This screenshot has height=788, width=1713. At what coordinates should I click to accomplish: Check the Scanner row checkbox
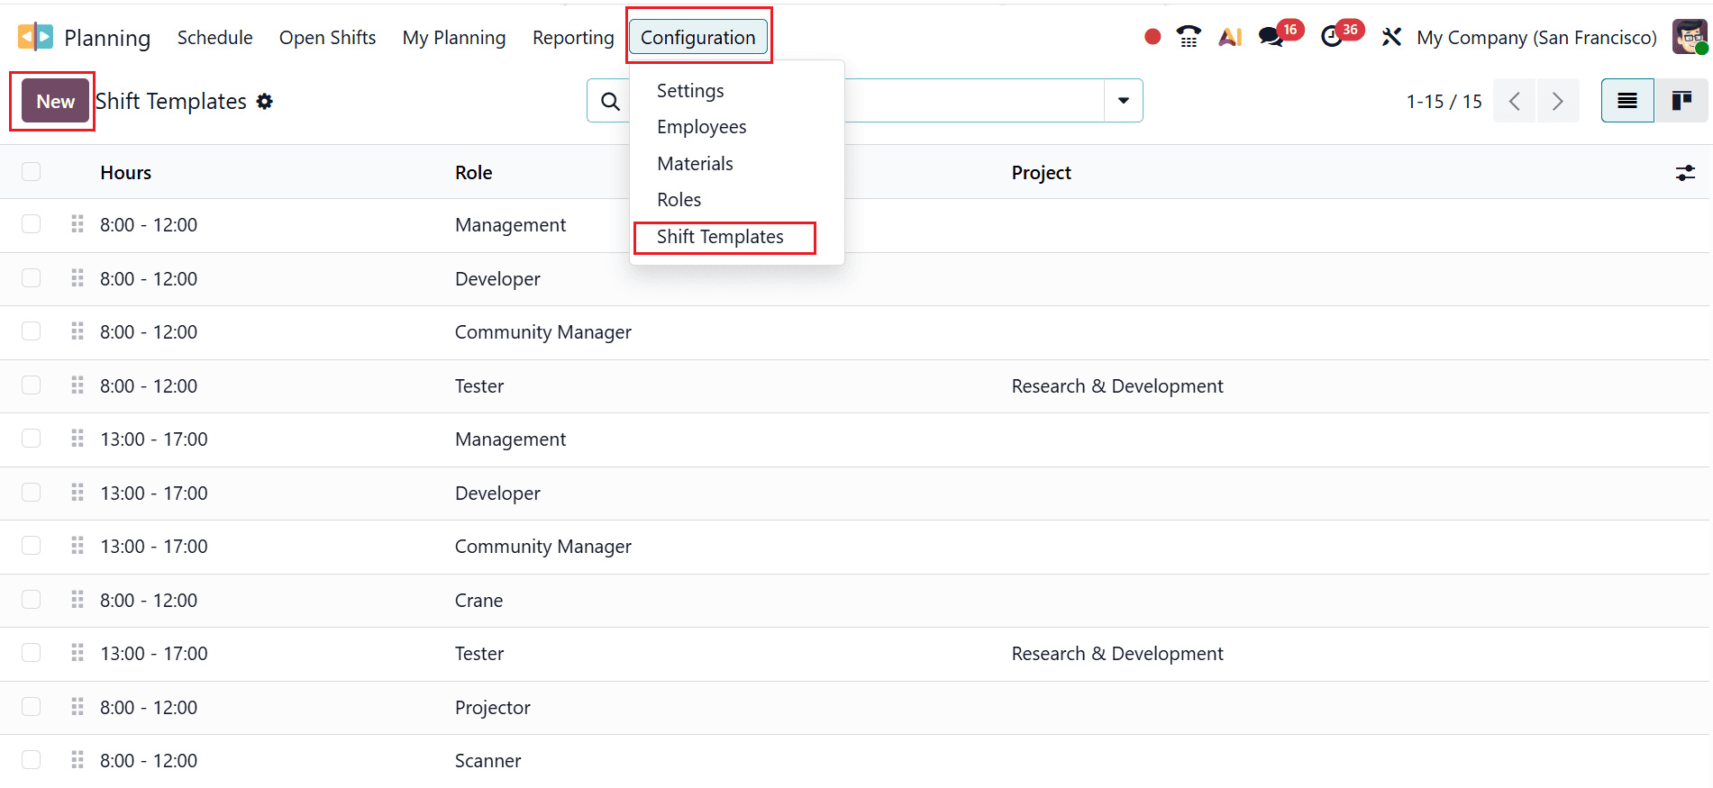coord(32,759)
